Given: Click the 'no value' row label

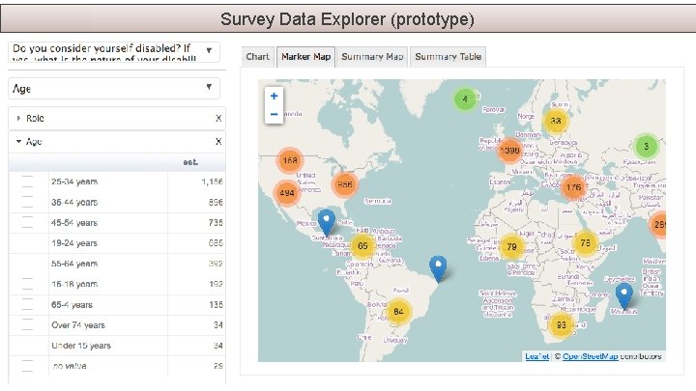Looking at the screenshot, I should (69, 366).
